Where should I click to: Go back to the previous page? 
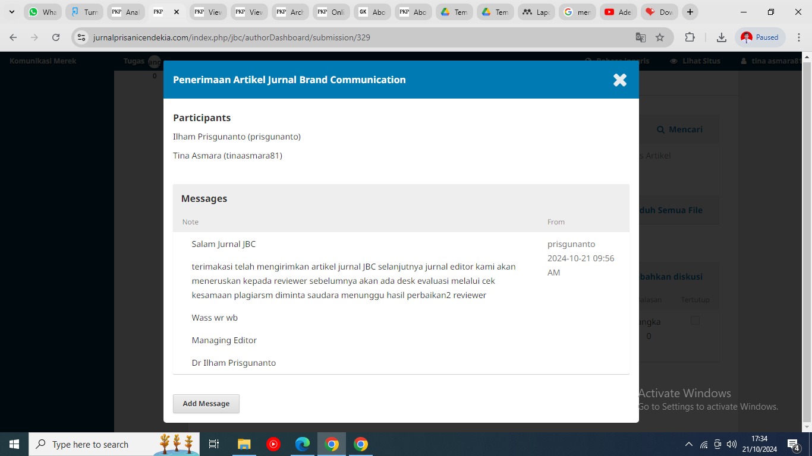coord(13,37)
